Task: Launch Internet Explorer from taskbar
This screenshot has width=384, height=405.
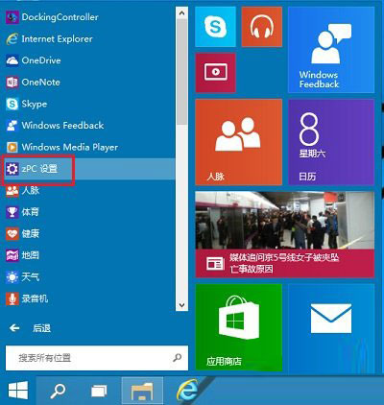Action: coord(188,390)
